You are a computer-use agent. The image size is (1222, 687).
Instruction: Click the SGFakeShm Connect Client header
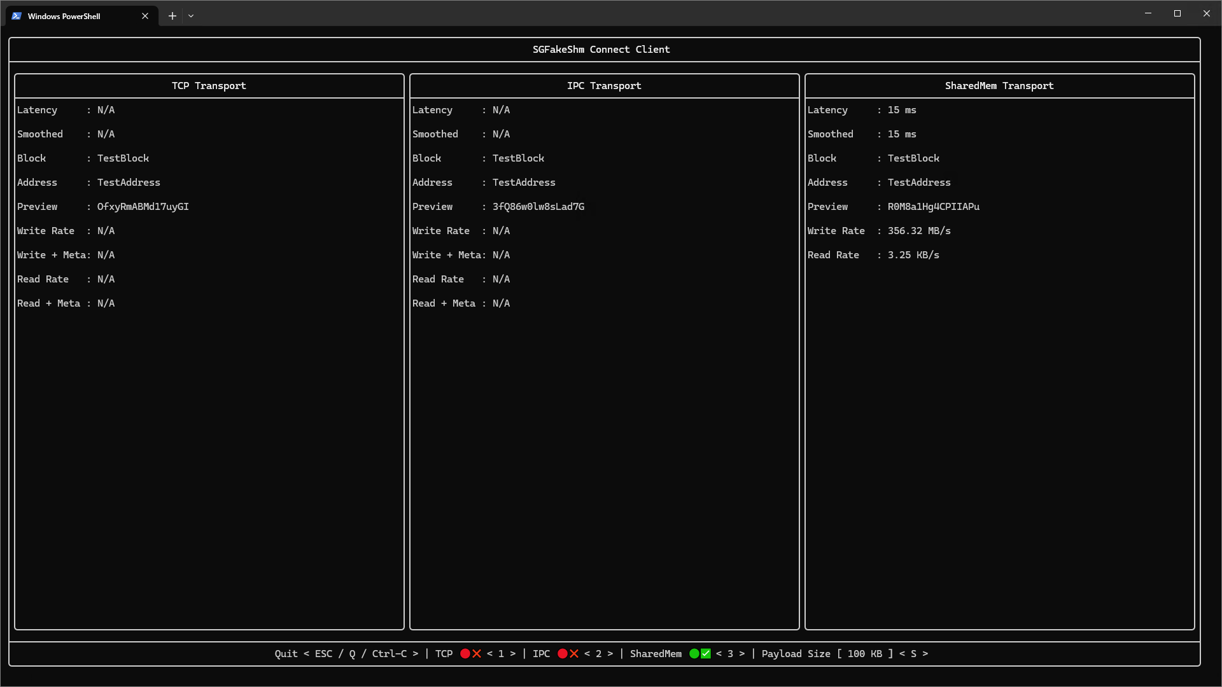tap(601, 50)
